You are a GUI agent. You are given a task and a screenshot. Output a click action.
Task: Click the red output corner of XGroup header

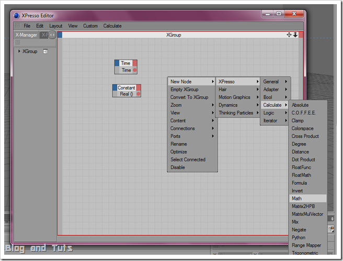tap(301, 35)
